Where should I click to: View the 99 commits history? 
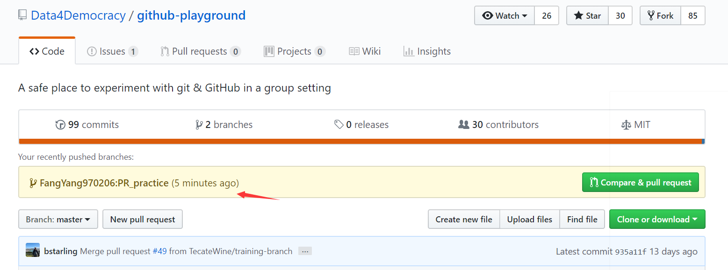[x=87, y=125]
